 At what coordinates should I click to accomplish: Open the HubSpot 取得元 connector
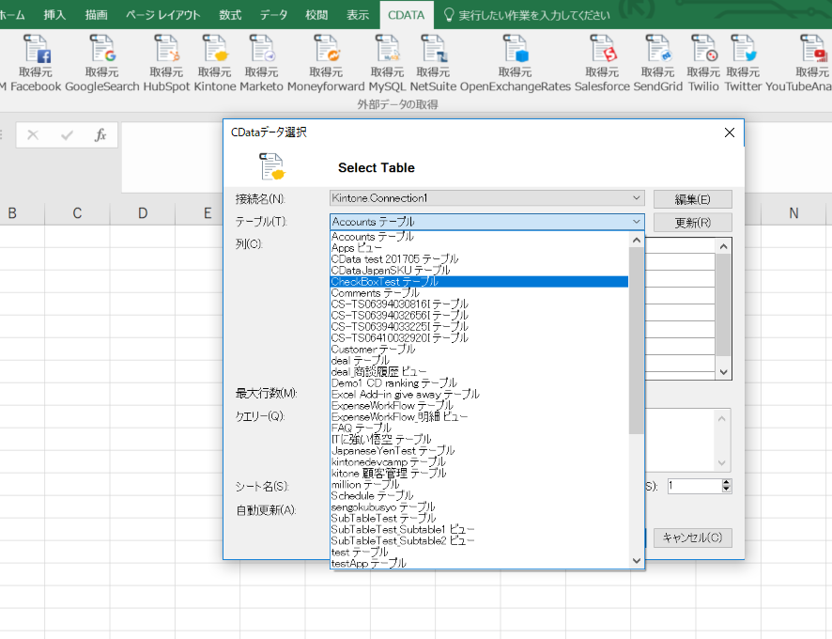tap(168, 56)
